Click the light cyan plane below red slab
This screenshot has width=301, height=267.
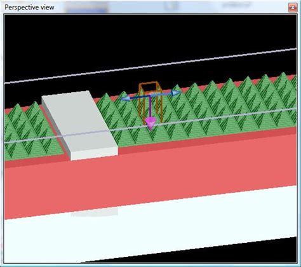[150, 224]
